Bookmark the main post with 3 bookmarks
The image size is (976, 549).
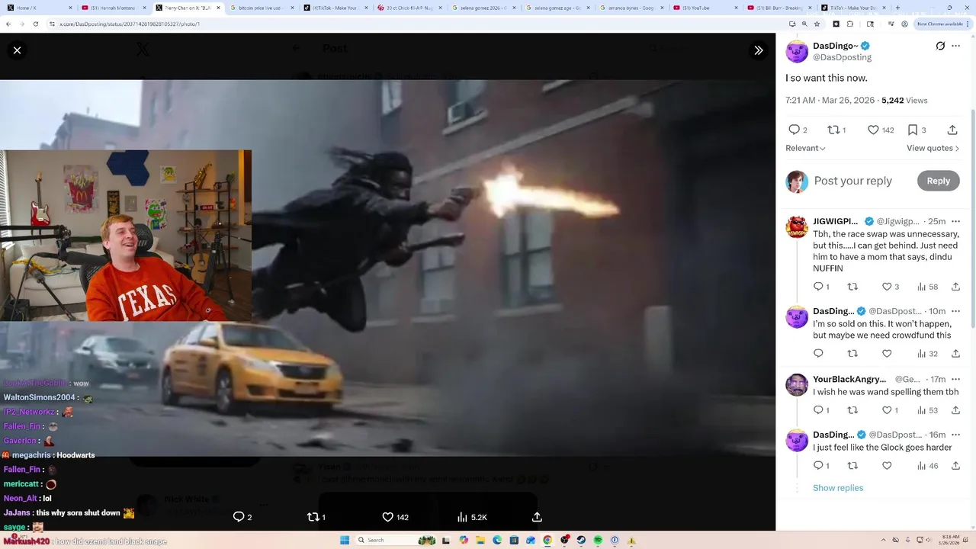(x=917, y=130)
